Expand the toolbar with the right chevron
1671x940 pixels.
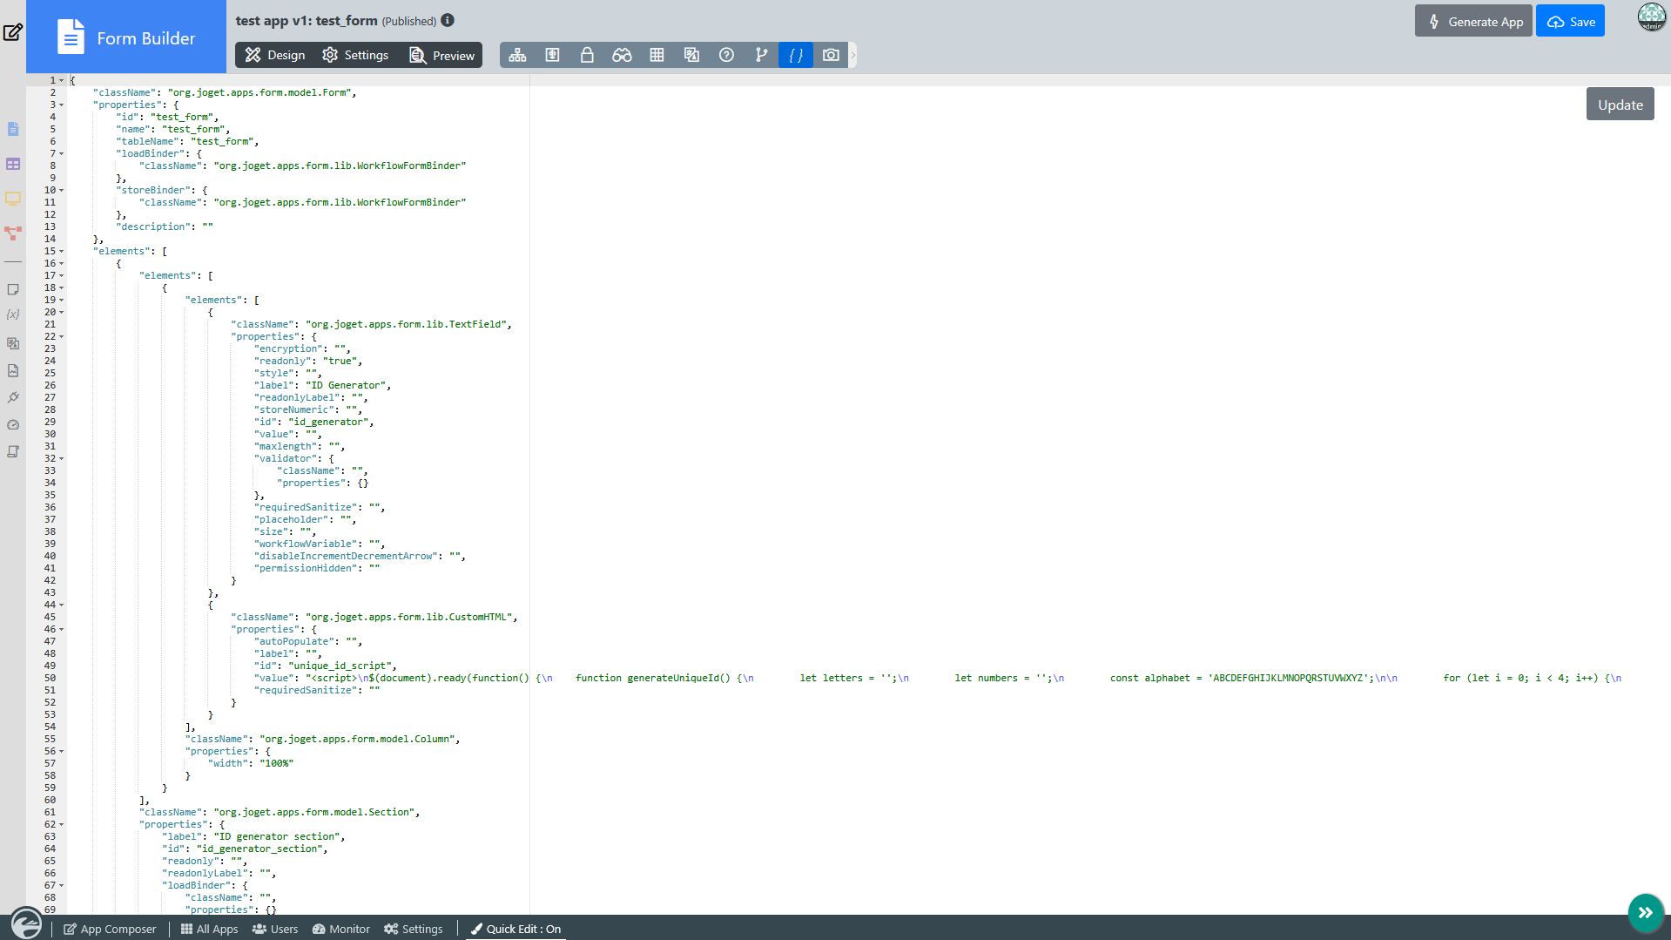pyautogui.click(x=853, y=55)
